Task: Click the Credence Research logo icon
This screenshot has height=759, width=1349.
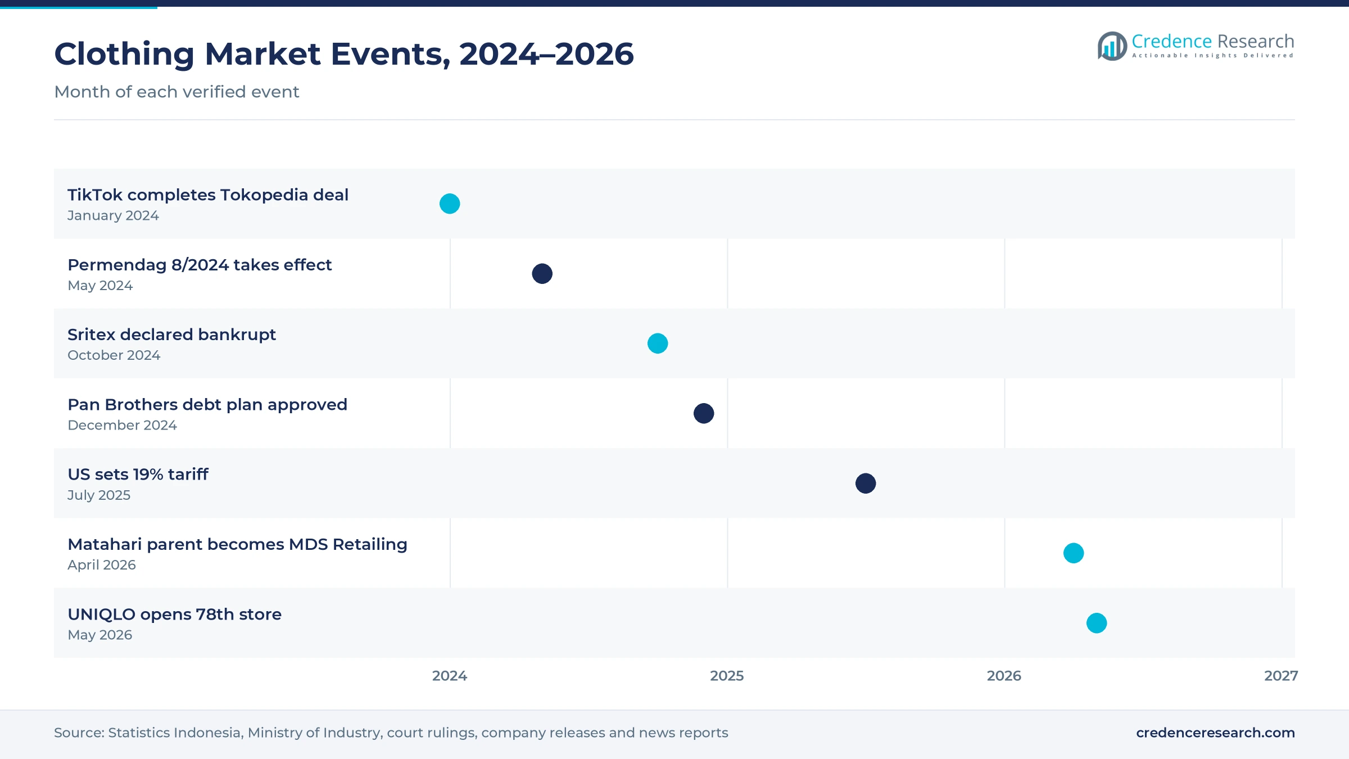Action: click(1112, 46)
